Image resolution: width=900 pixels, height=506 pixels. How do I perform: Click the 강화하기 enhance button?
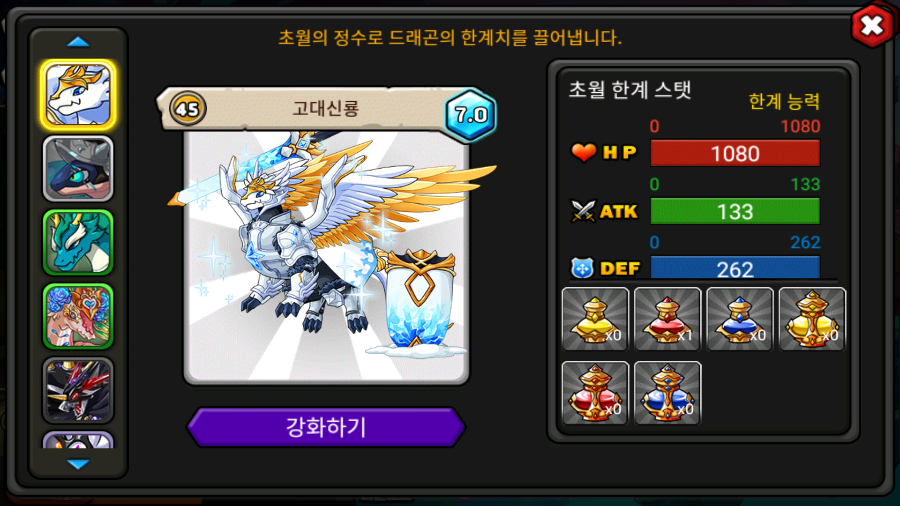pyautogui.click(x=326, y=427)
